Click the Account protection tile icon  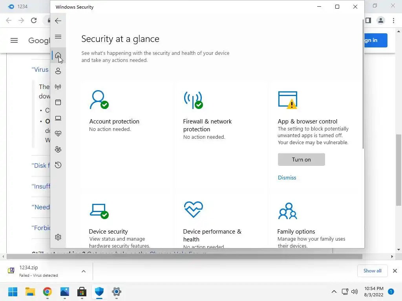click(x=99, y=100)
